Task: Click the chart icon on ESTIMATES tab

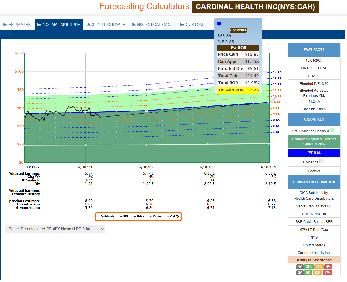Action: pos(5,25)
